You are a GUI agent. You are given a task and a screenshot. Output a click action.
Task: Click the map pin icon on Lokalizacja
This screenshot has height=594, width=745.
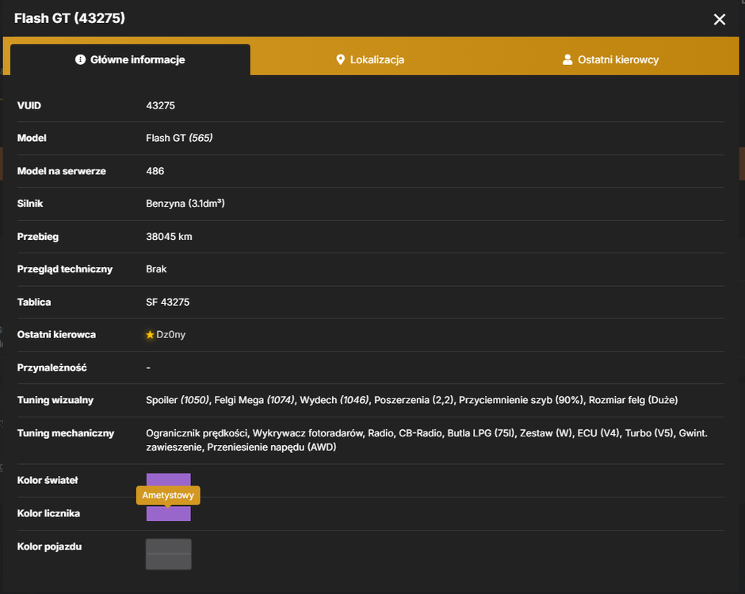340,59
